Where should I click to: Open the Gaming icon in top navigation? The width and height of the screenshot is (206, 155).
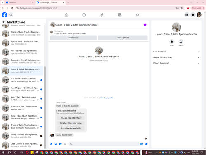coord(137,15)
